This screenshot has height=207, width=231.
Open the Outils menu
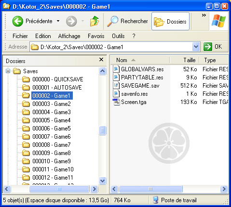(x=118, y=36)
